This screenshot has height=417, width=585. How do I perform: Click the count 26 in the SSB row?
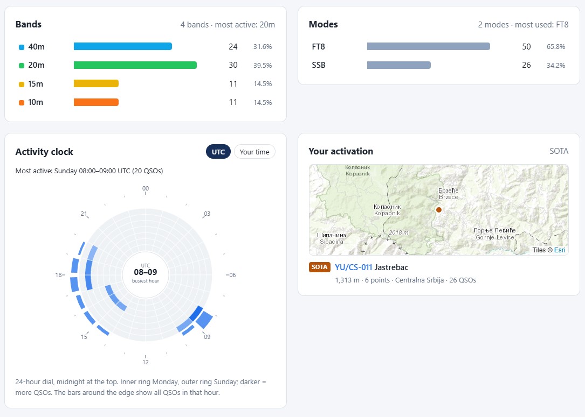tap(526, 65)
